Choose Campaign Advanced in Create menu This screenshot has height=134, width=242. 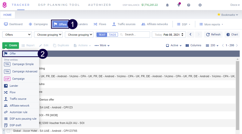coord(25,71)
